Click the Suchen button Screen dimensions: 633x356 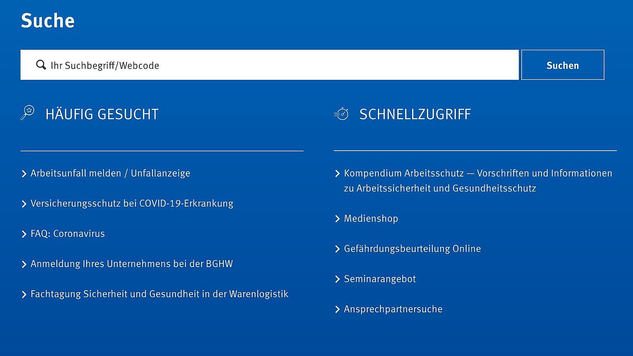pos(563,65)
